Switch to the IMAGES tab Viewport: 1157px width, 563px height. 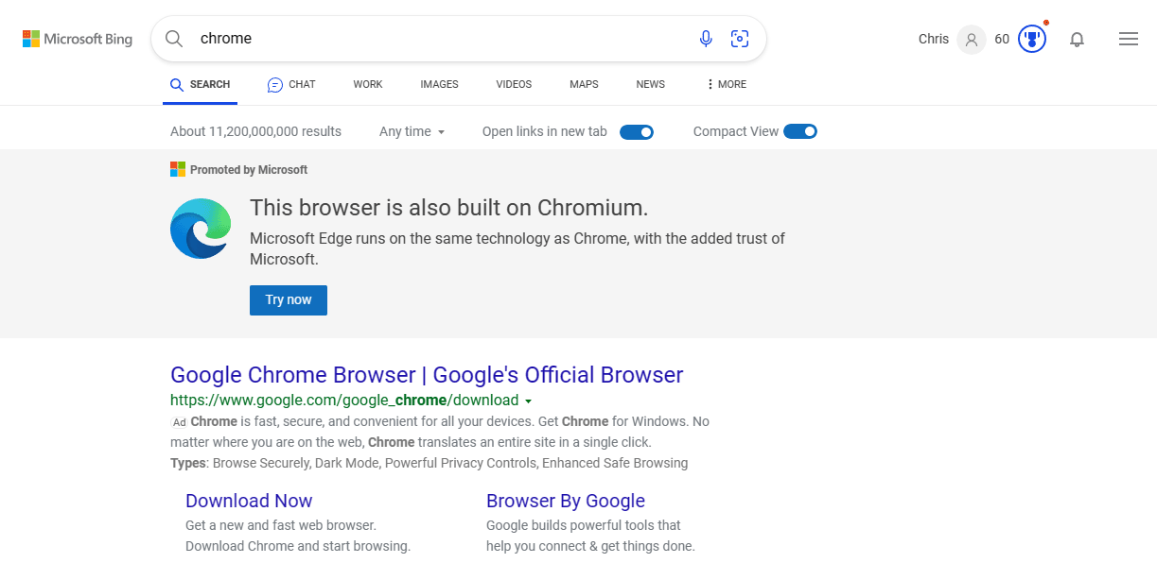coord(439,84)
